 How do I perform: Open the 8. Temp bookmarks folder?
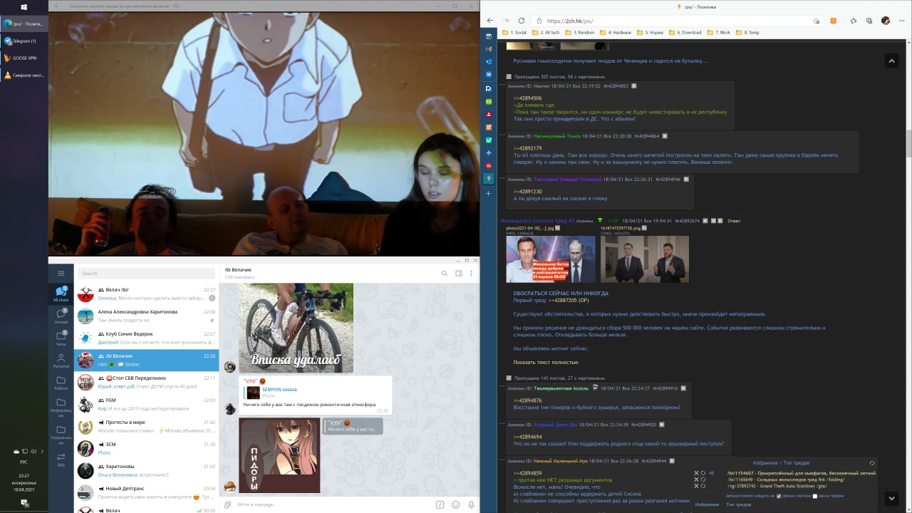pos(748,32)
